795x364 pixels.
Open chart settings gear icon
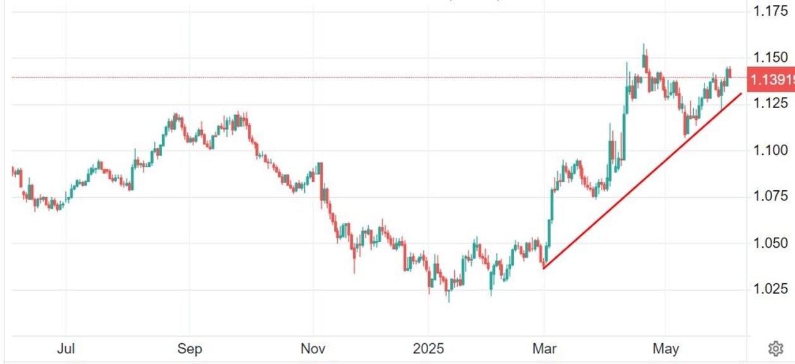pos(776,348)
